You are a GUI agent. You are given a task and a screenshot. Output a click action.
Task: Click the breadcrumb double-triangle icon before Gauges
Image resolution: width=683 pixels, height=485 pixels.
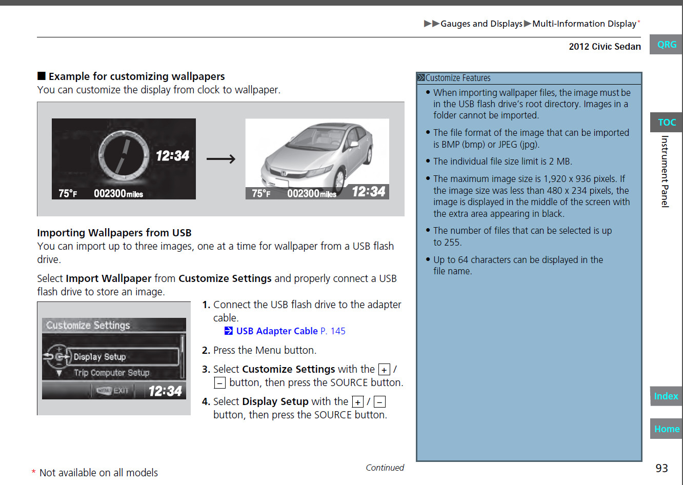point(432,24)
